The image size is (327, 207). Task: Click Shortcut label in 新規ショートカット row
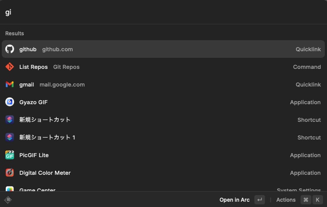[x=309, y=120]
